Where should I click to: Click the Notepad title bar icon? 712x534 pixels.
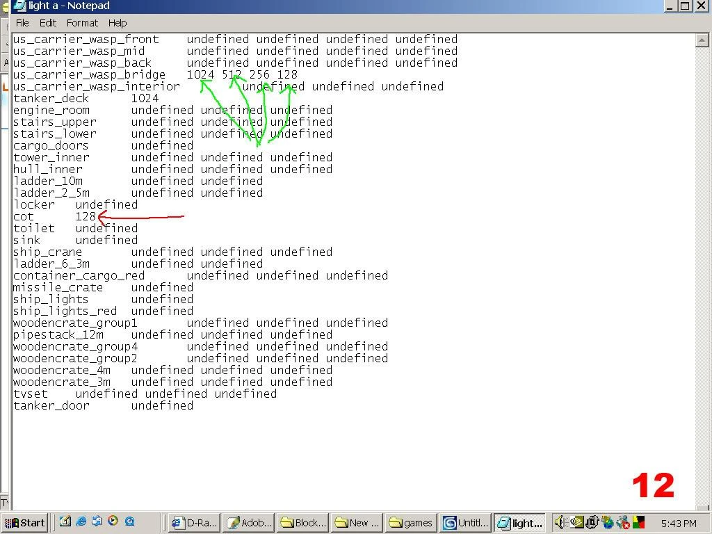tap(19, 6)
